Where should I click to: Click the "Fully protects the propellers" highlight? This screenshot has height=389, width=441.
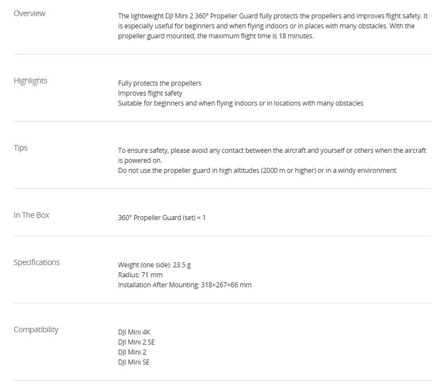coord(159,83)
